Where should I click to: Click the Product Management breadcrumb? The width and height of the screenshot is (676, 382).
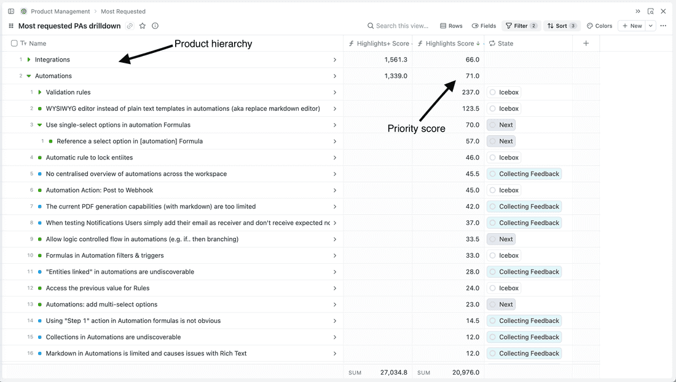(59, 11)
